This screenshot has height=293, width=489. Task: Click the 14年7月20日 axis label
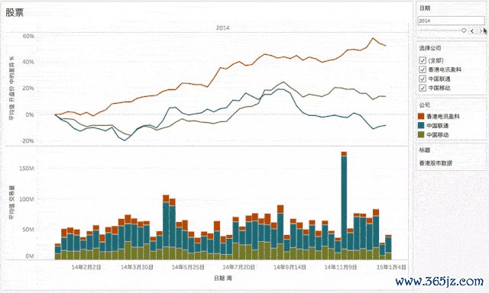click(238, 267)
